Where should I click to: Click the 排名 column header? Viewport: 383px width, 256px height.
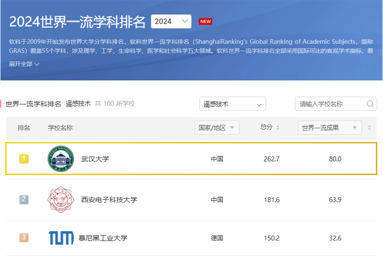[x=24, y=128]
